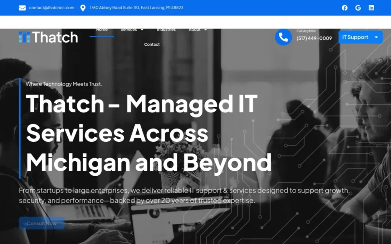Click the blue phone call icon
This screenshot has width=391, height=244.
coord(283,37)
